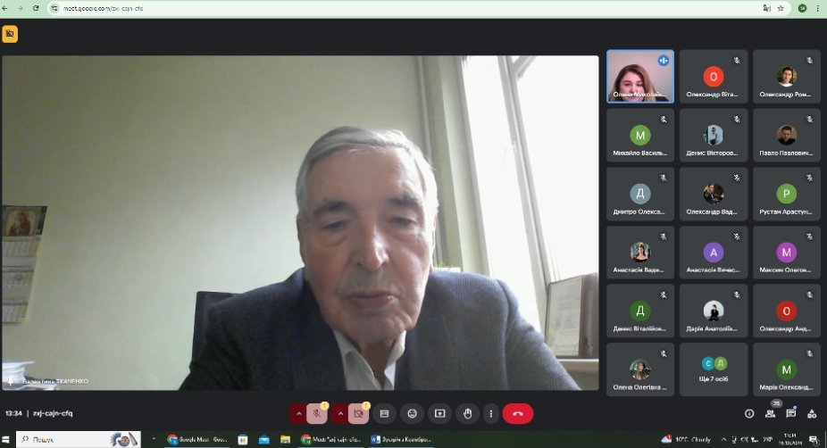Open the Activities icon in the bottom corner
The height and width of the screenshot is (448, 827).
tap(812, 413)
